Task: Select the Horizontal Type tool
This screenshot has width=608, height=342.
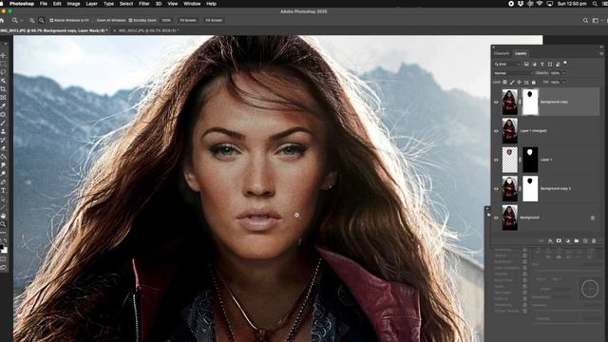Action: [3, 190]
